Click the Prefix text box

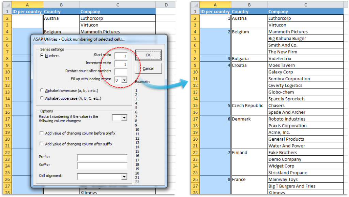pyautogui.click(x=102, y=157)
